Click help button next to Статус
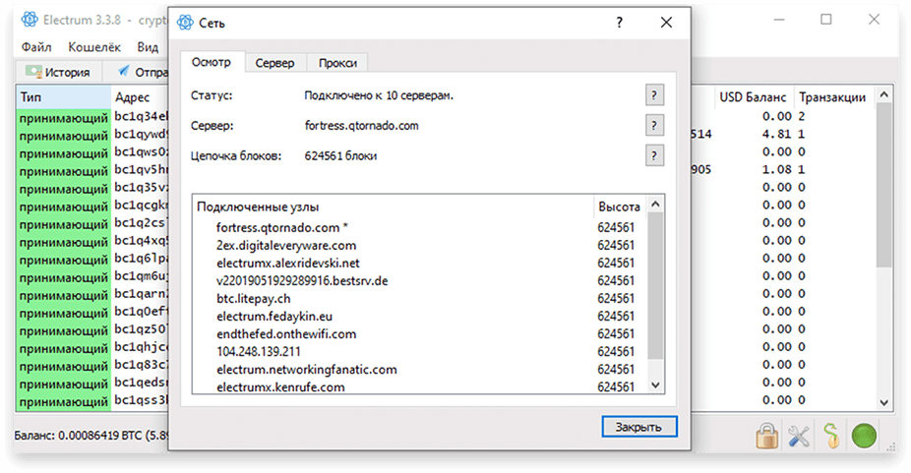911x473 pixels. (654, 95)
